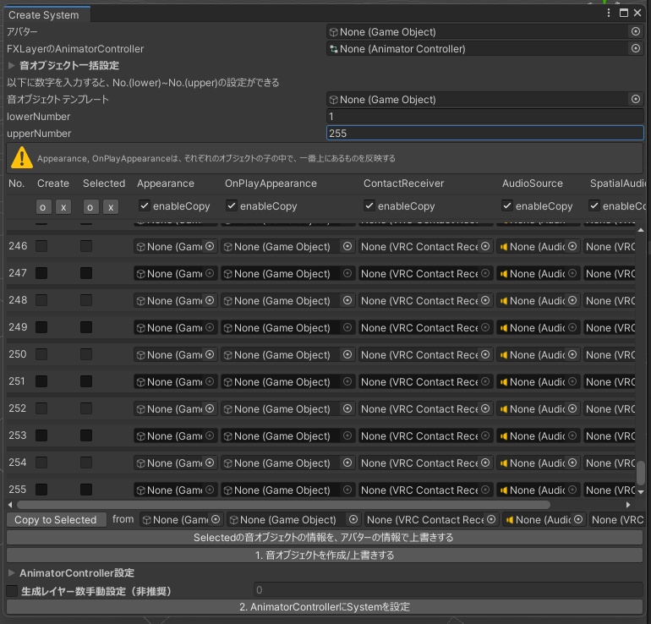Click row number 255 label
Screen dimensions: 651x624
[18, 489]
